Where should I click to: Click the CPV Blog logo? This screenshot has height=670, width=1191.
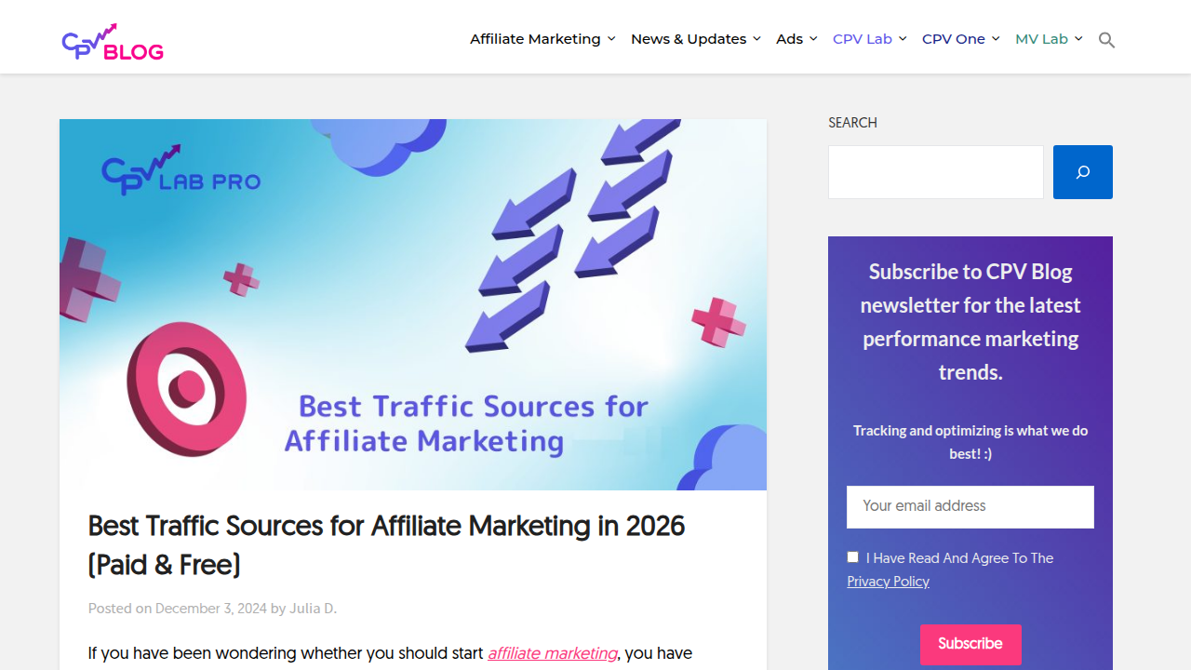click(113, 42)
